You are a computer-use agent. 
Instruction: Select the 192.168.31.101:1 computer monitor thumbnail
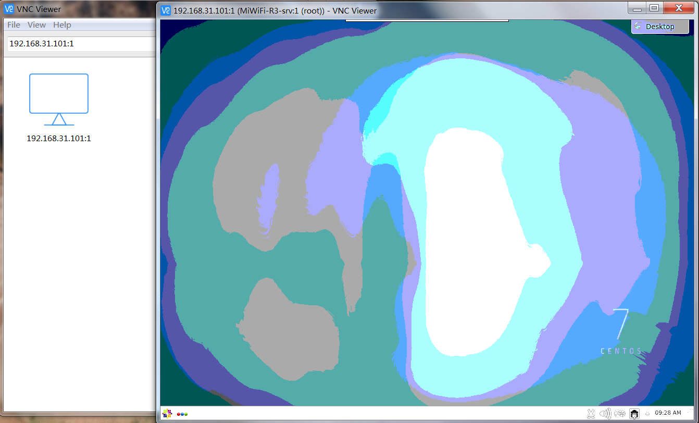59,99
